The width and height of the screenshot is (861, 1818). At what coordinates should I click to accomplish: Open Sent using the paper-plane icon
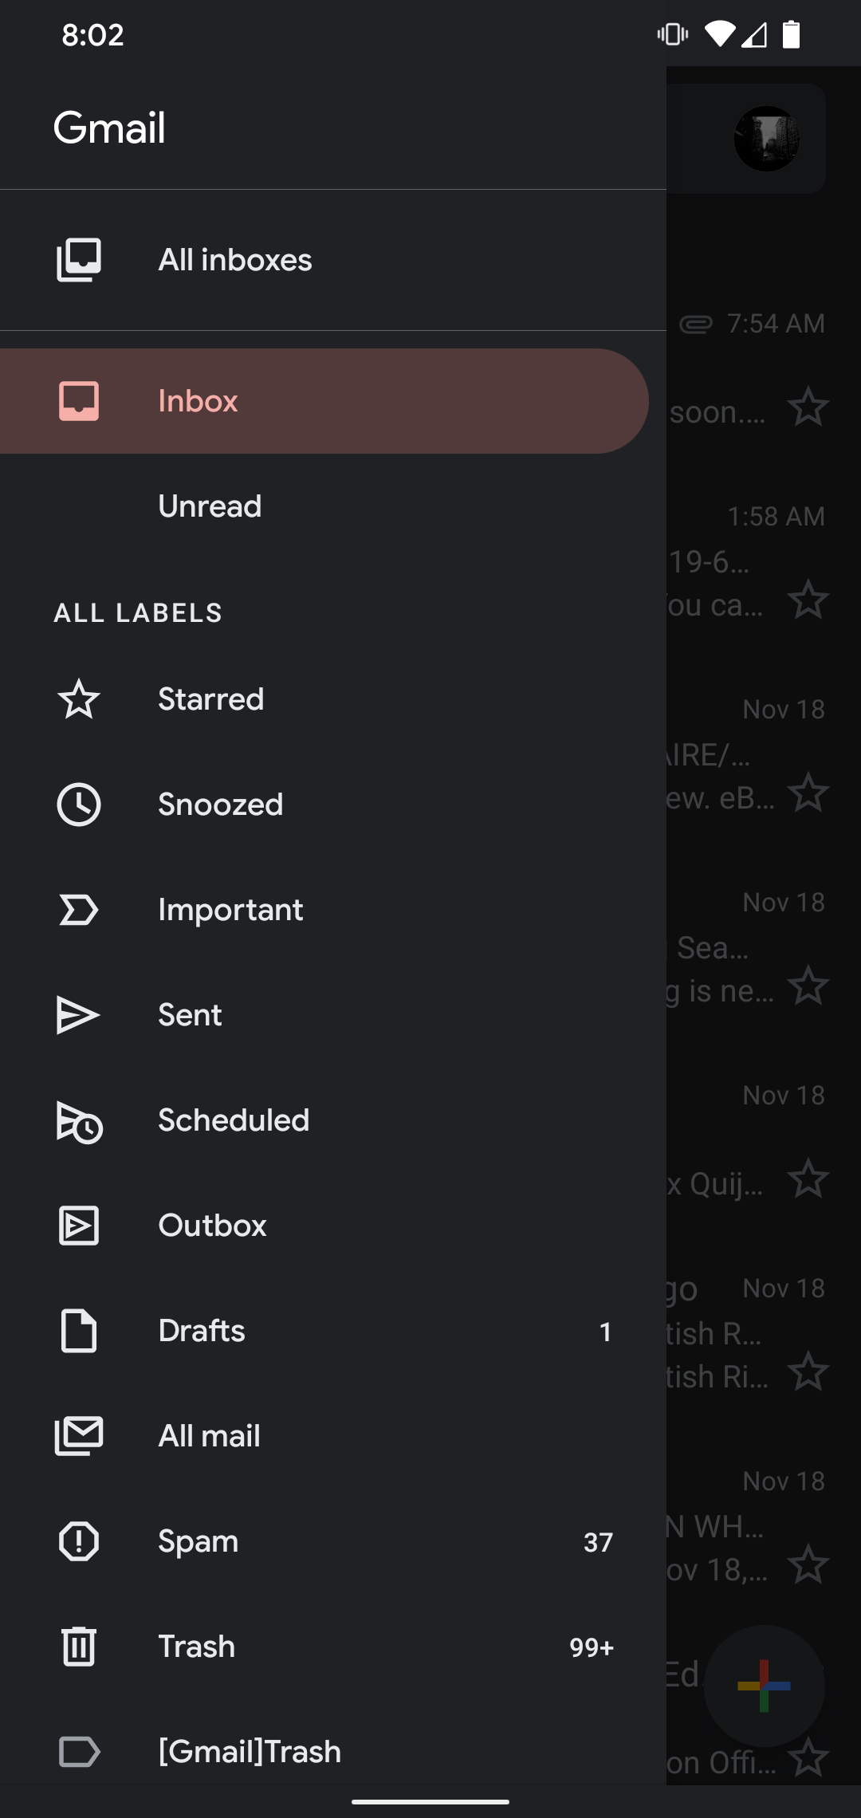(78, 1015)
